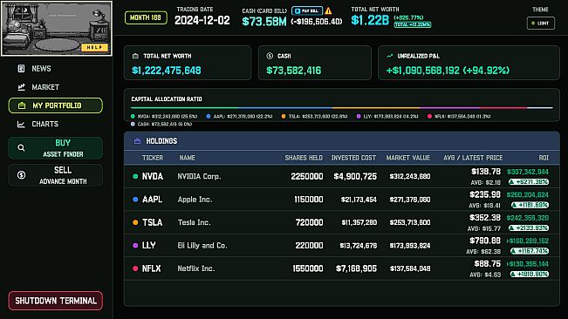Click the LLY legend dot in allocation
This screenshot has height=319, width=568.
(359, 117)
